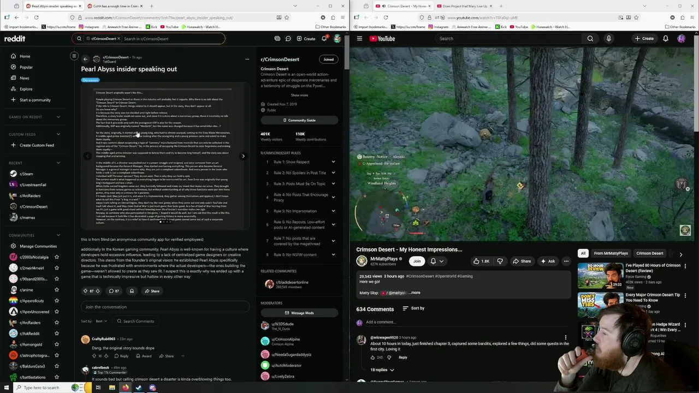Screen dimensions: 699x393
Task: Upvote the Pearl Abyss insider post
Action: [x=85, y=291]
